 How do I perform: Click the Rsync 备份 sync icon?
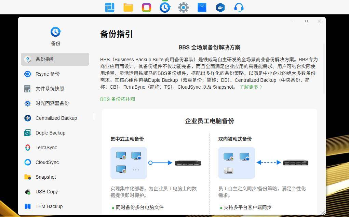[28, 74]
